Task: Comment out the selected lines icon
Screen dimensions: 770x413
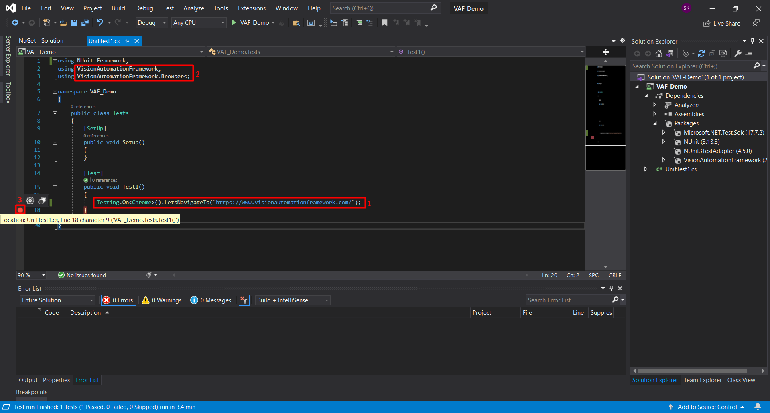Action: (x=359, y=23)
